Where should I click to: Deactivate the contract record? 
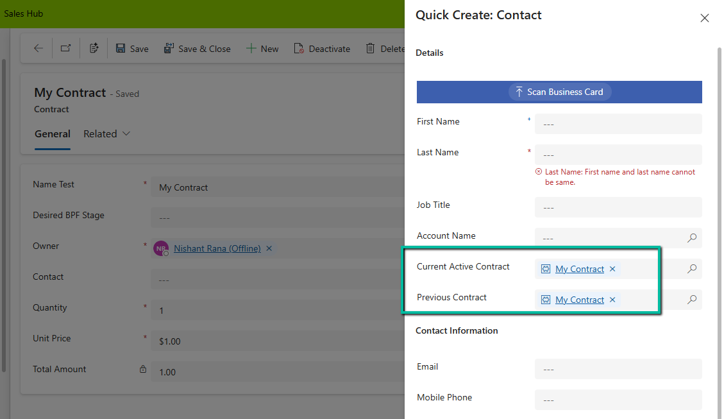coord(322,48)
